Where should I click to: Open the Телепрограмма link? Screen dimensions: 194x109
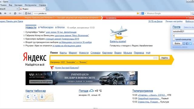(142, 91)
